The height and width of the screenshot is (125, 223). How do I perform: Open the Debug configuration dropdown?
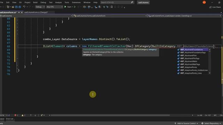pyautogui.click(x=40, y=7)
